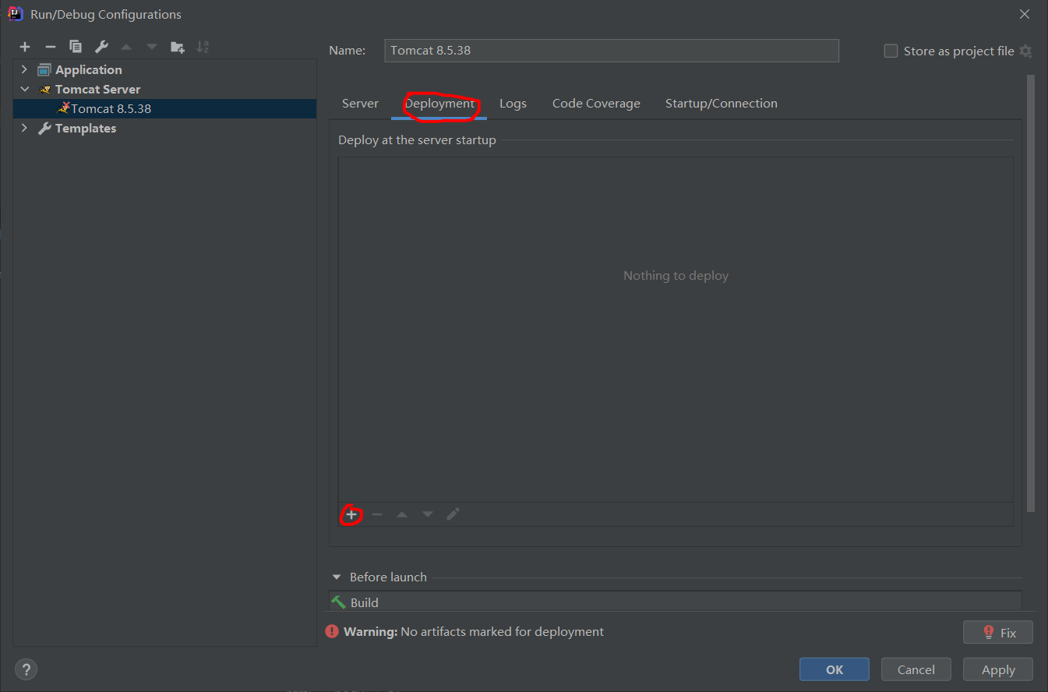Create new configurations folder

point(178,47)
